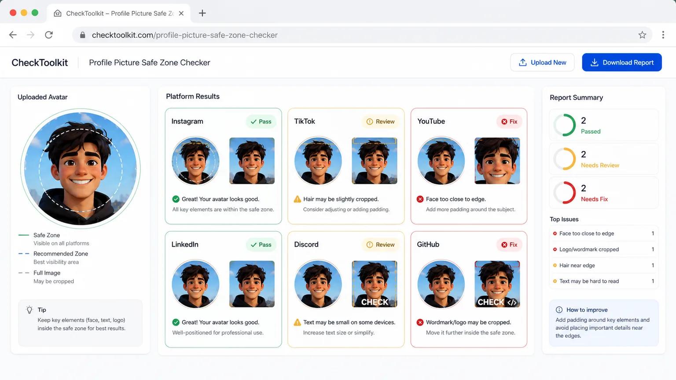Select the Logo/wordmark cropped issue
The width and height of the screenshot is (676, 380).
(x=604, y=249)
